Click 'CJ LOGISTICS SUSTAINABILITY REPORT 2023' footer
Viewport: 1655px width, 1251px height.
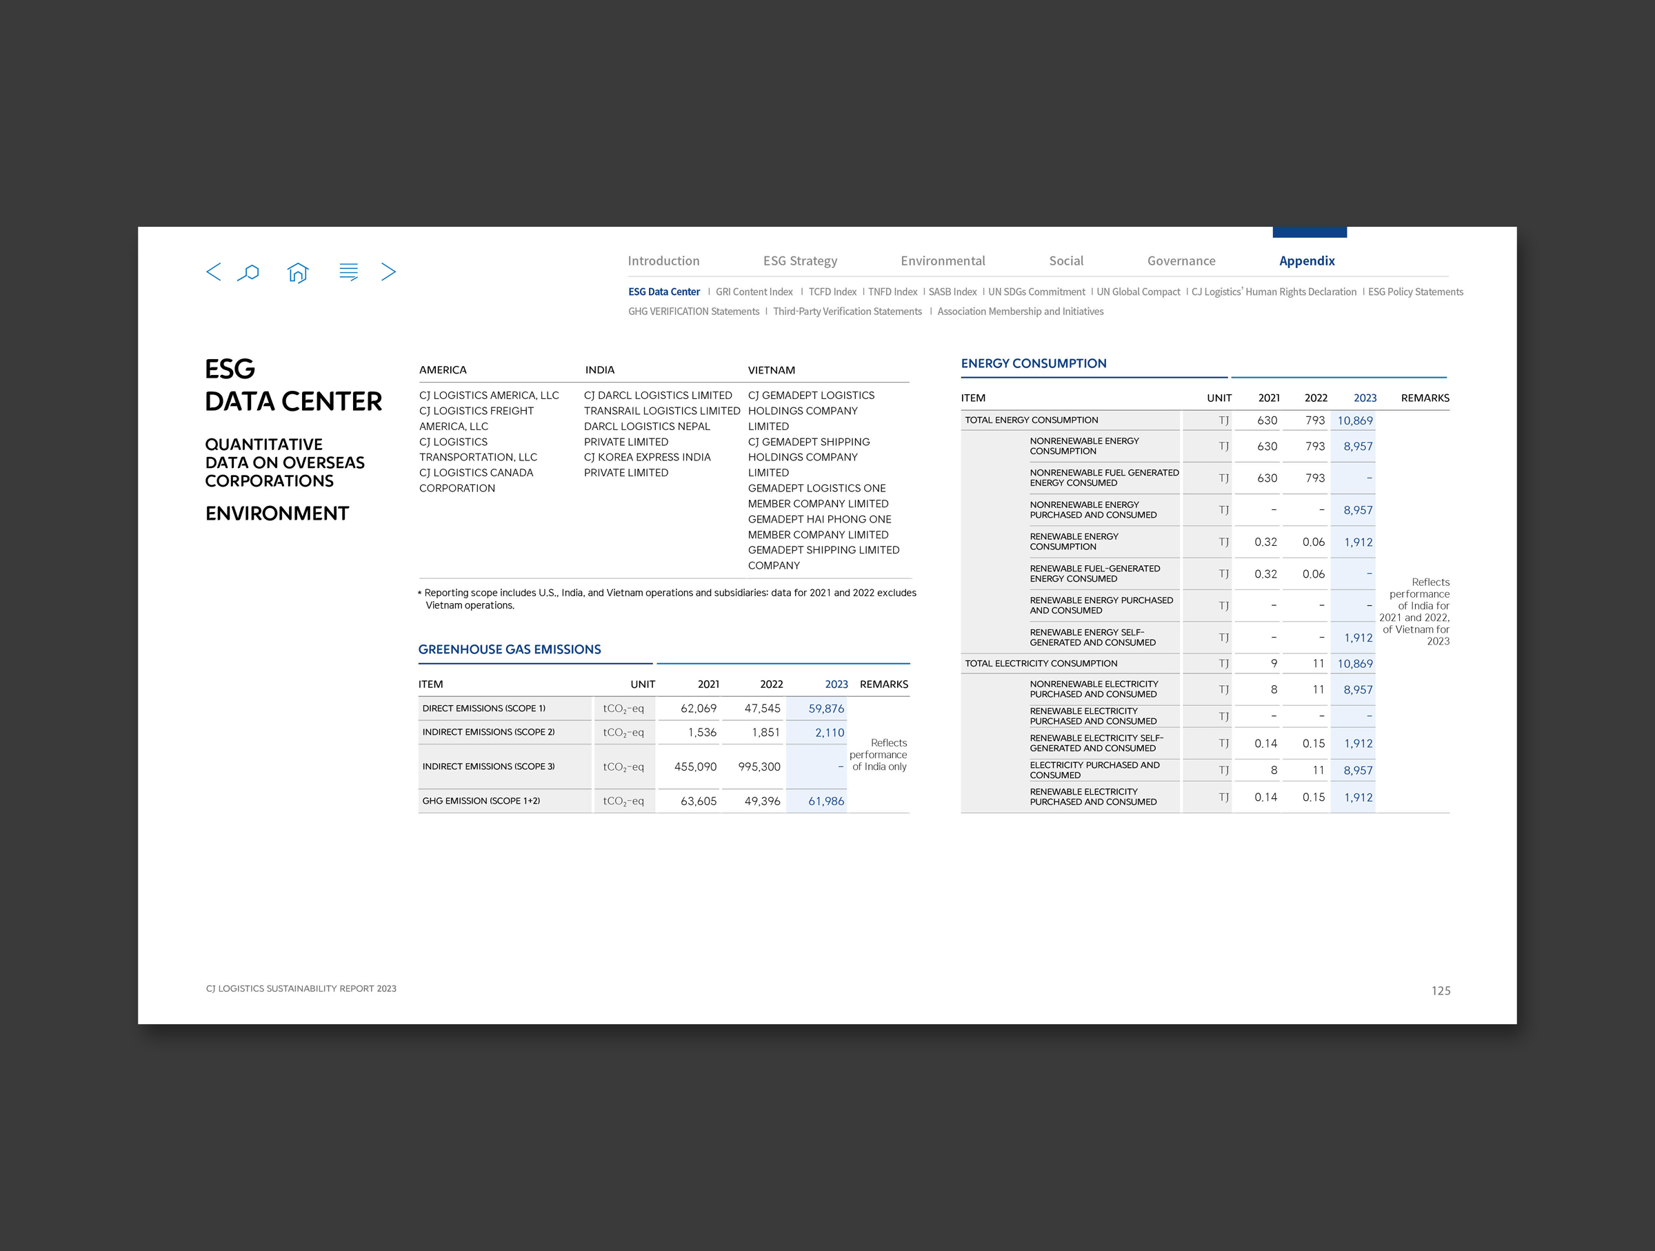click(x=301, y=988)
